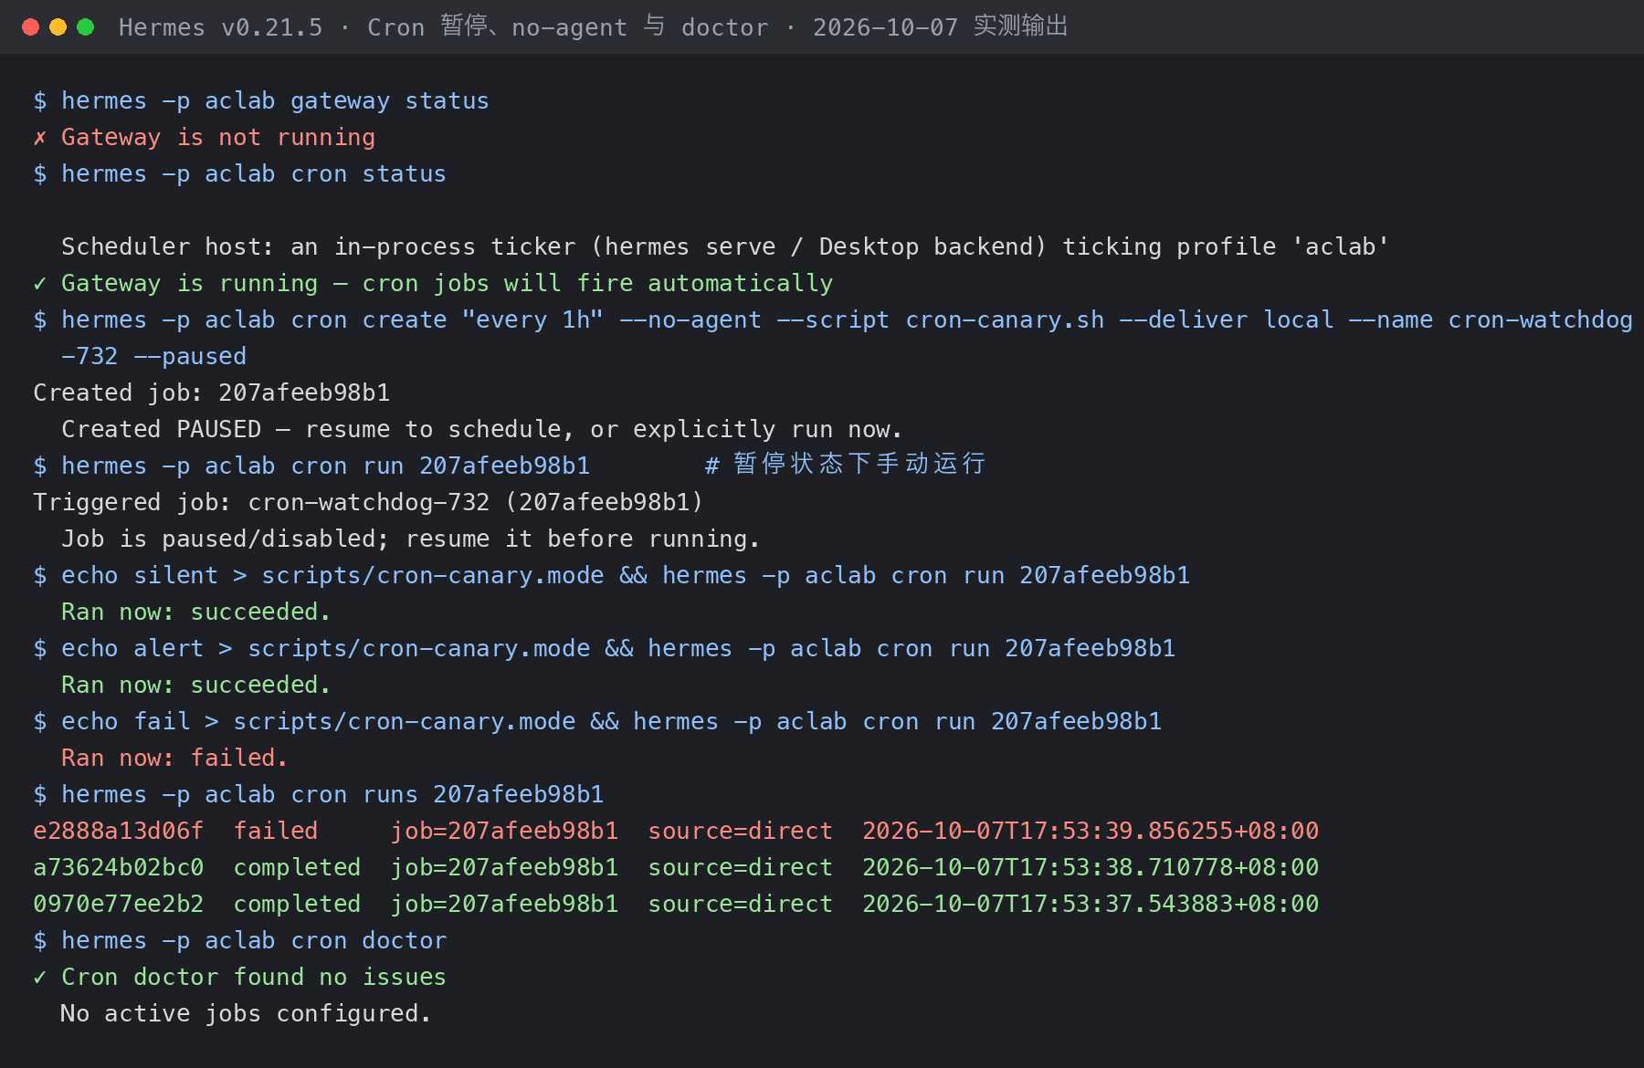
Task: Select the line "Cron doctor found no issues"
Action: point(254,977)
